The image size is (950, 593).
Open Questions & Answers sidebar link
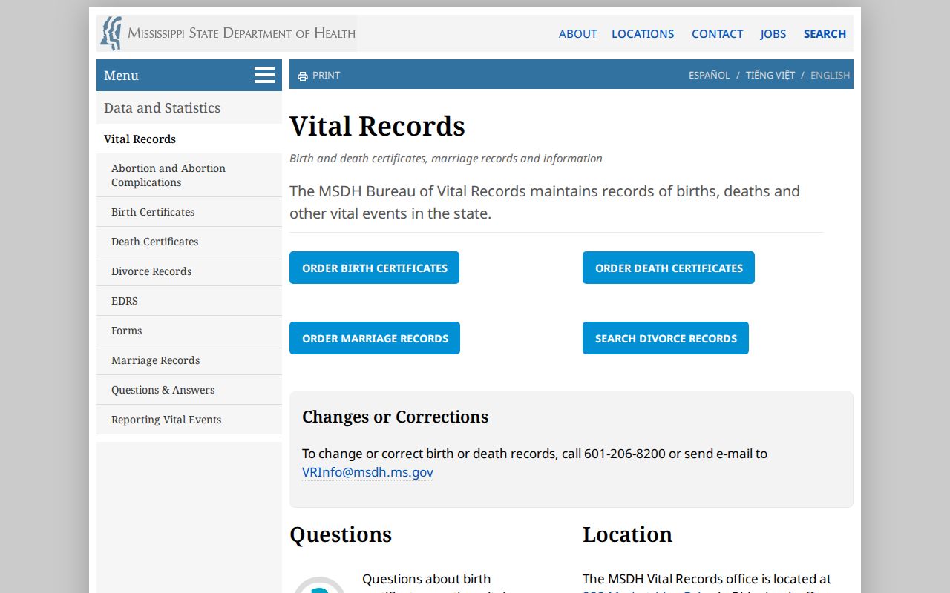pyautogui.click(x=189, y=390)
